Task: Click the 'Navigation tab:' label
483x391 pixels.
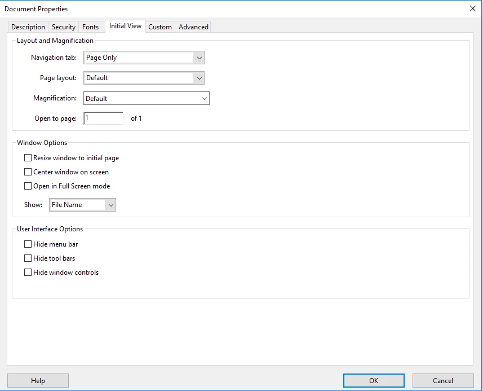Action: pos(54,58)
